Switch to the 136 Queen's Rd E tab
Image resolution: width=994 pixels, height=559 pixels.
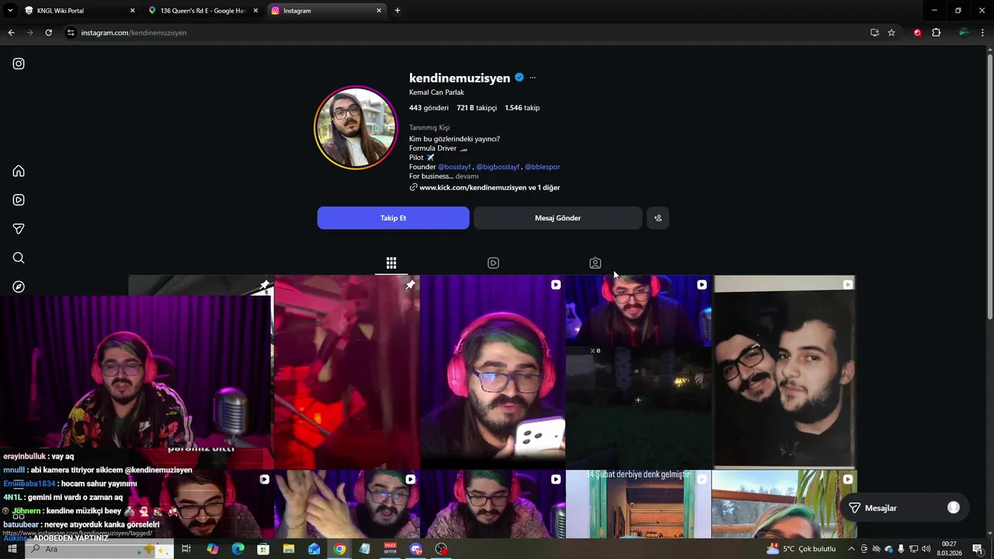(203, 11)
